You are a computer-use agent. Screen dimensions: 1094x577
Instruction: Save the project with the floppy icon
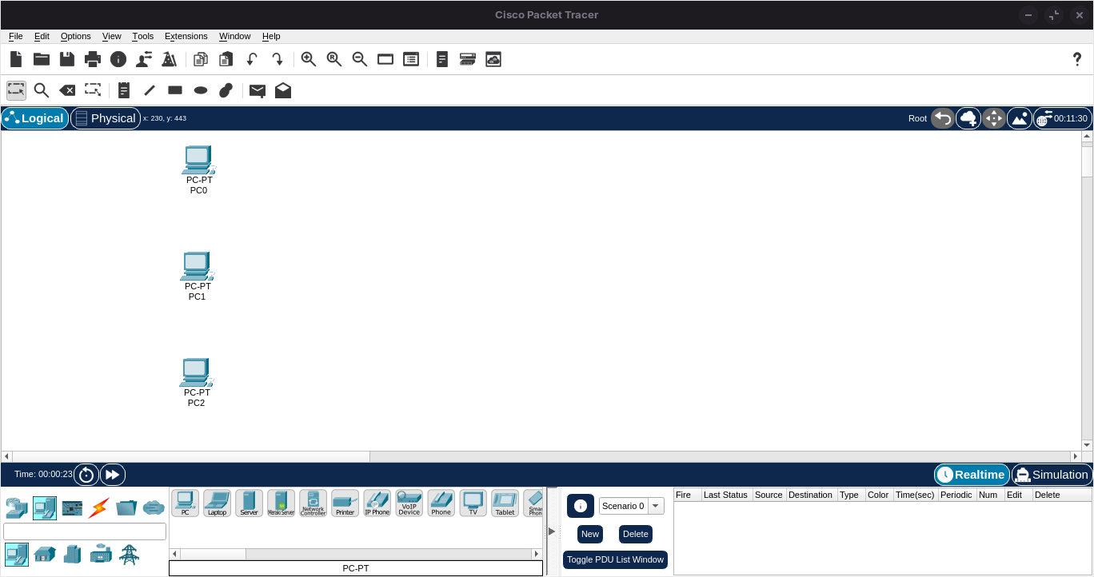click(67, 59)
